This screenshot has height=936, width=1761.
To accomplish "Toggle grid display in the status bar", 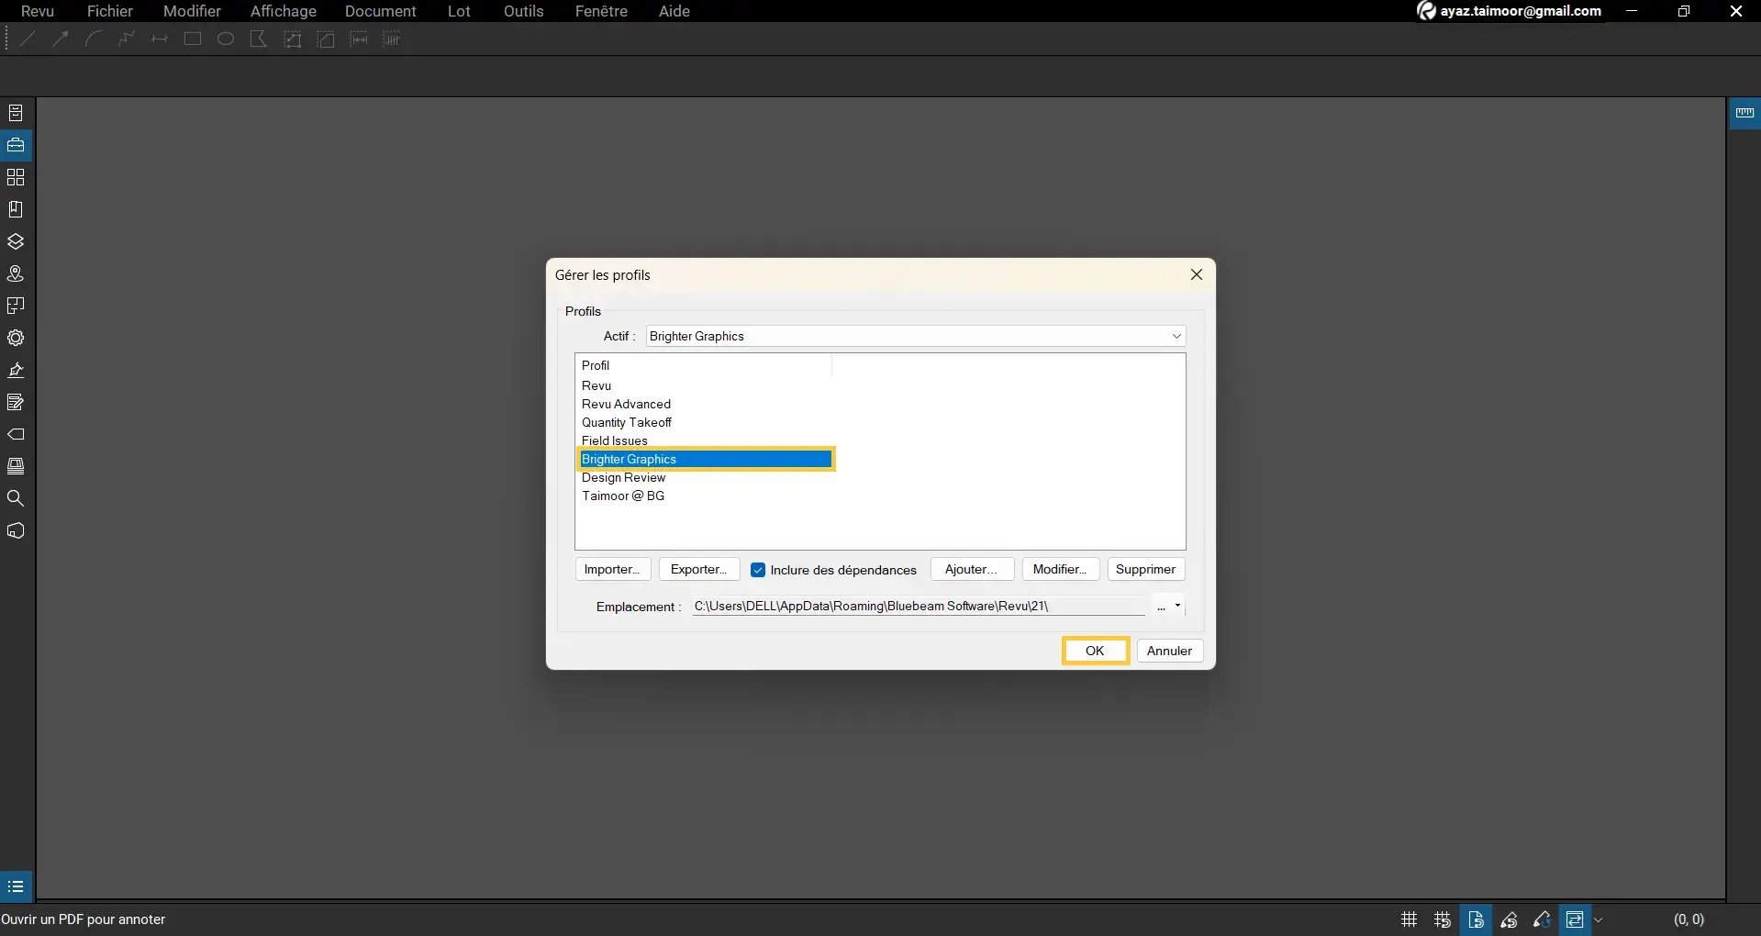I will tap(1410, 919).
